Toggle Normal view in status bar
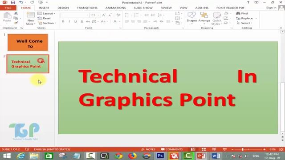Screen dimensions: 285x160 (193, 149)
